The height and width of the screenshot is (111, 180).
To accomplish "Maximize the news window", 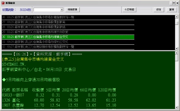I will [174, 3].
